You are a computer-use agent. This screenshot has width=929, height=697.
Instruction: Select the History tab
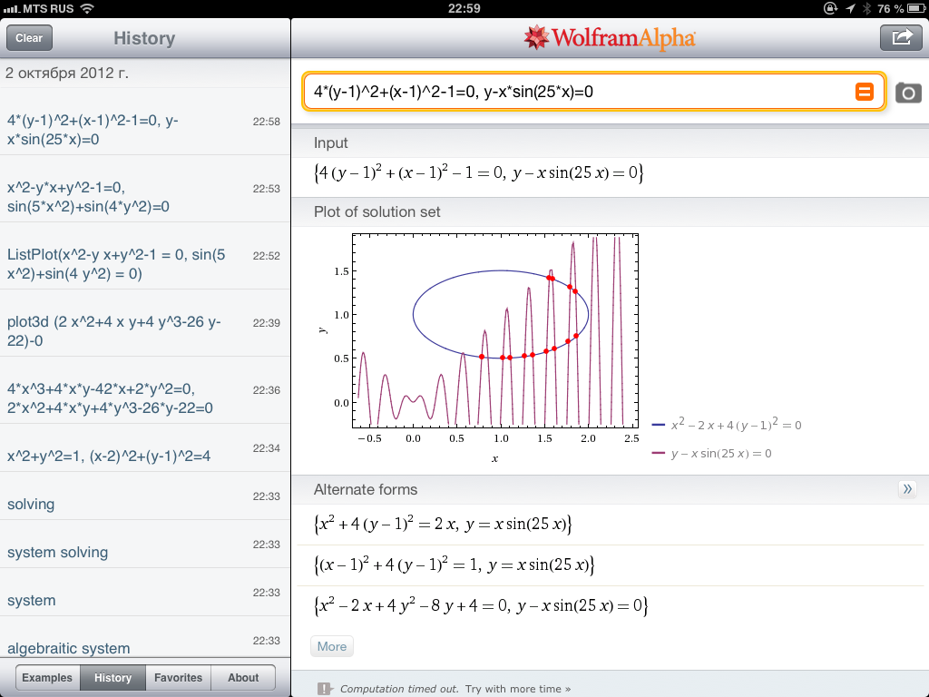click(x=112, y=678)
